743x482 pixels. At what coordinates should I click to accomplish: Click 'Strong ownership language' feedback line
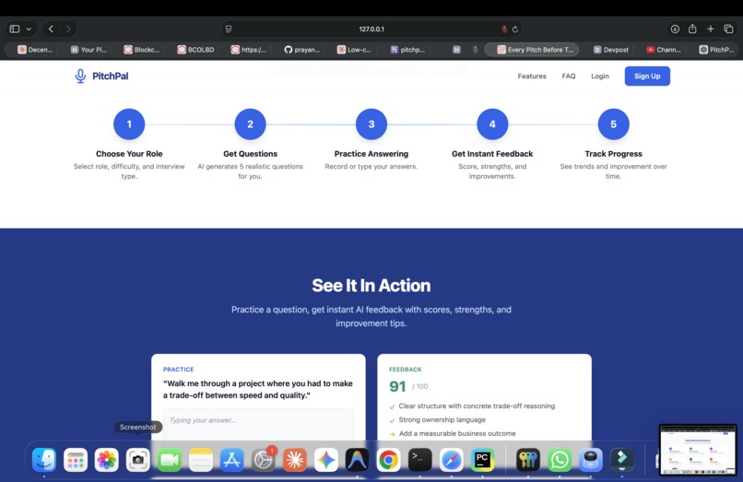point(442,419)
